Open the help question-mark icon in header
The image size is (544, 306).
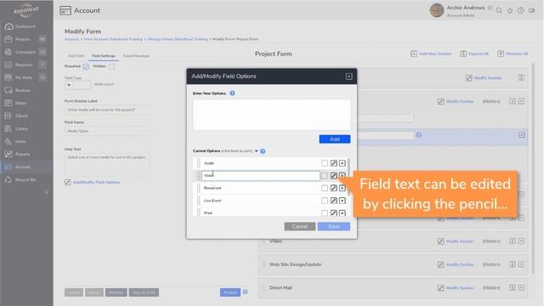[521, 11]
